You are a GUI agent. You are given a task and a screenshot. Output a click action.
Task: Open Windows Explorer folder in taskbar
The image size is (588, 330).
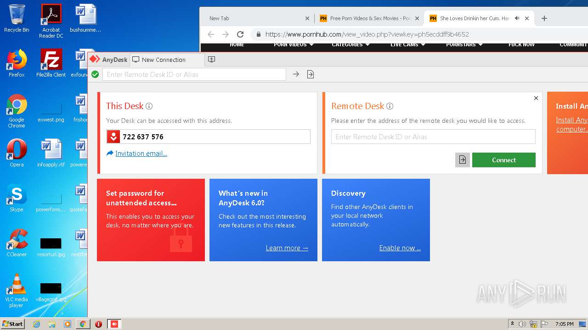tap(52, 324)
